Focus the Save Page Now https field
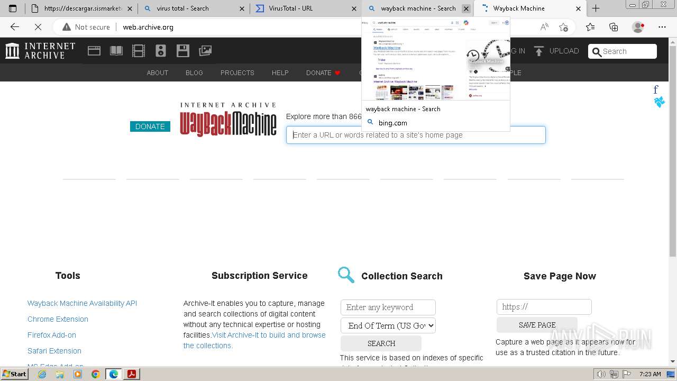Screen dimensions: 677x381 [544, 307]
